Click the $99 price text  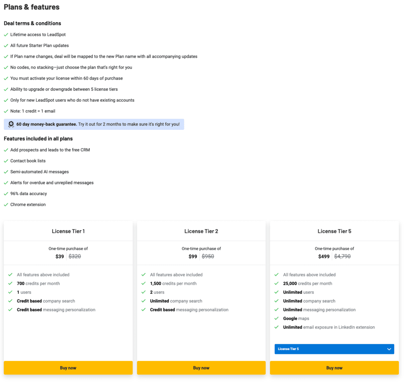click(193, 257)
